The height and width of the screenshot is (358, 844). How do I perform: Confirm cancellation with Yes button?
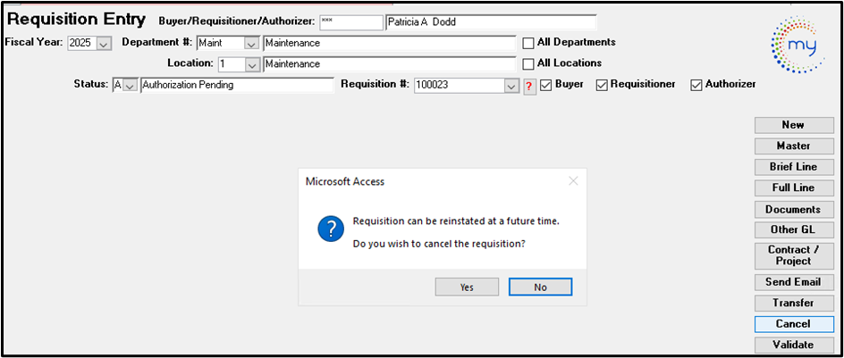(467, 287)
